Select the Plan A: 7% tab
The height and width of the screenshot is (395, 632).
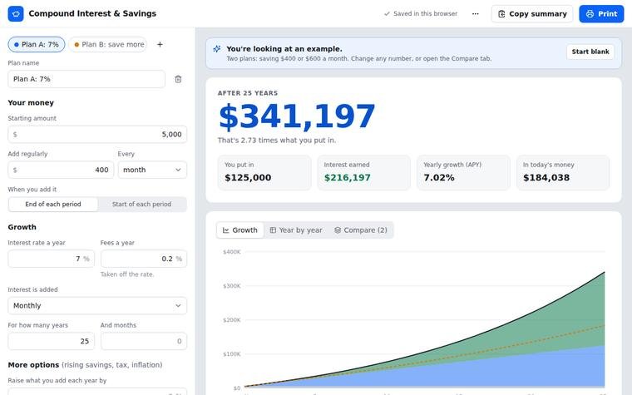[37, 44]
